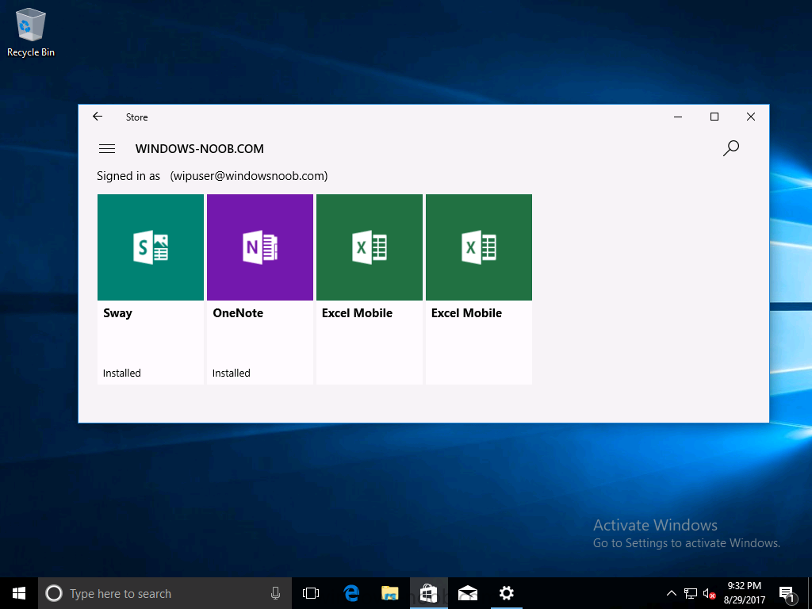Open the Store search magnifier
Image resolution: width=812 pixels, height=609 pixels.
point(730,148)
